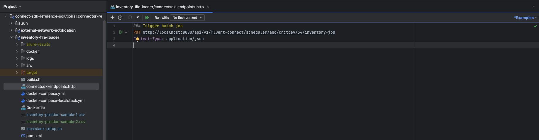The width and height of the screenshot is (539, 140).
Task: Open the HTTP requests history clock icon
Action: pyautogui.click(x=120, y=18)
